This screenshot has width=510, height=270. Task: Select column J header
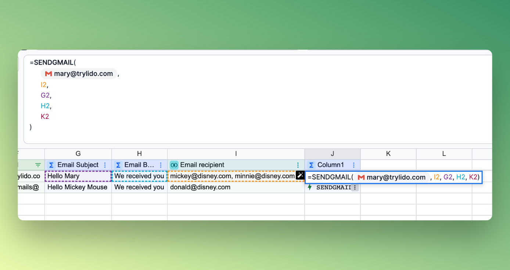(x=333, y=154)
